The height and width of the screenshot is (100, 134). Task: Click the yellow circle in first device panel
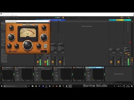[x=3, y=79]
